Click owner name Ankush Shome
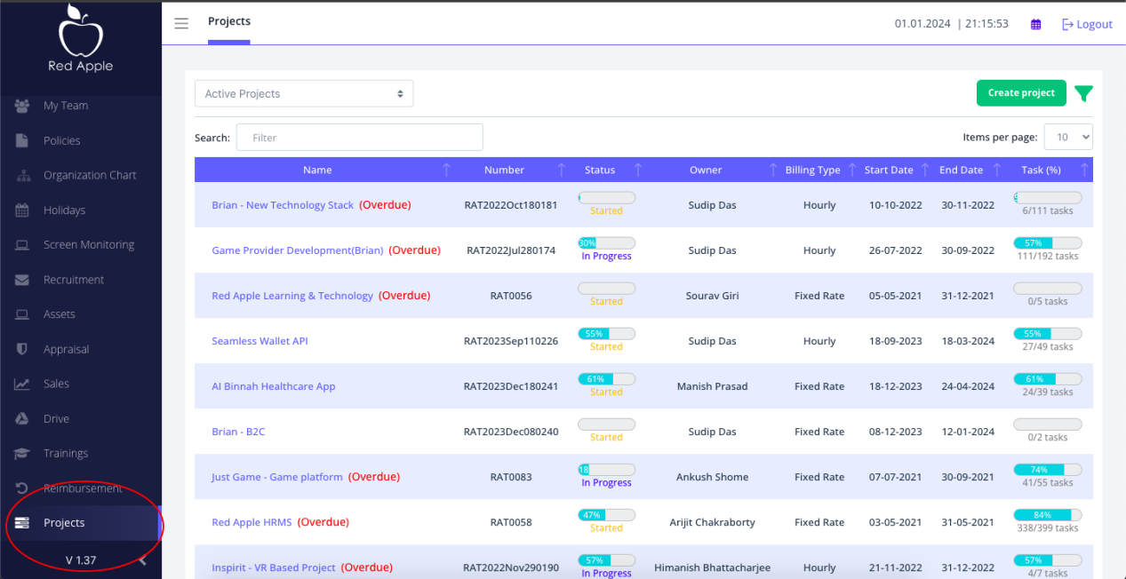 pyautogui.click(x=713, y=477)
